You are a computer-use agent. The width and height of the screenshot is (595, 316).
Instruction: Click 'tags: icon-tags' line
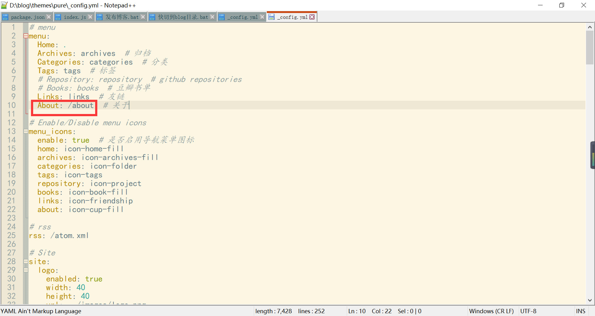70,175
